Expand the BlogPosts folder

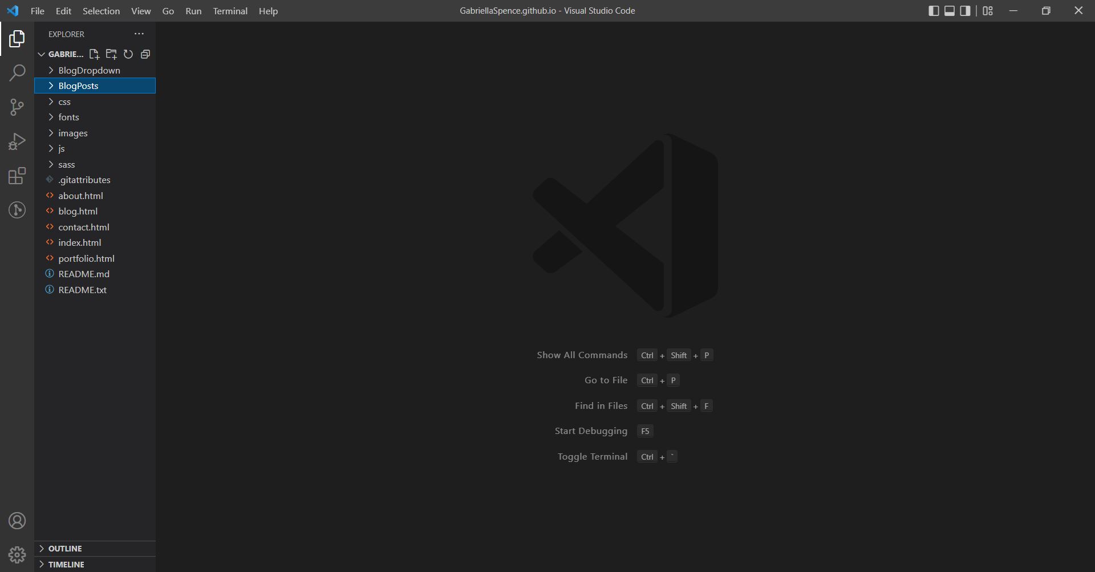coord(95,86)
